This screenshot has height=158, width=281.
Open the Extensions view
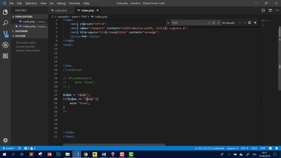point(5,56)
